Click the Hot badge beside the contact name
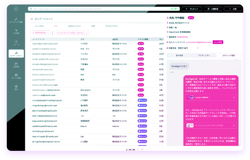 click(x=191, y=18)
